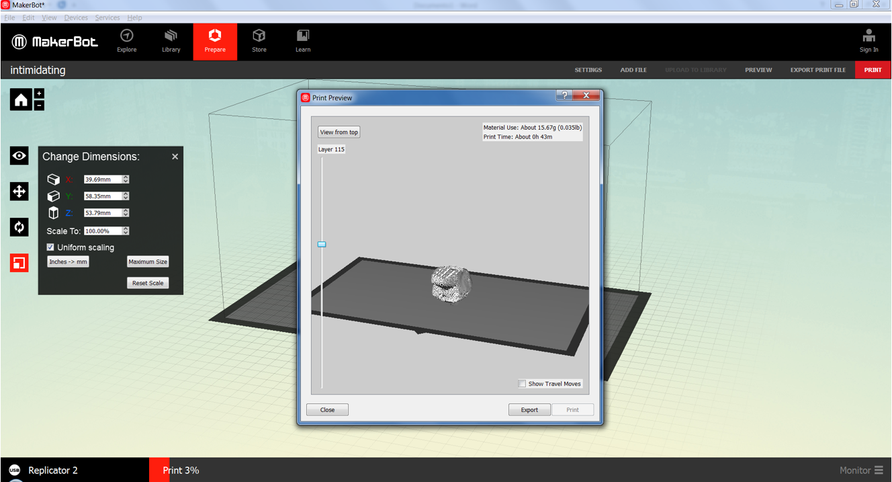Click the Replicator 2 printer label
This screenshot has height=482, width=892.
coord(53,470)
